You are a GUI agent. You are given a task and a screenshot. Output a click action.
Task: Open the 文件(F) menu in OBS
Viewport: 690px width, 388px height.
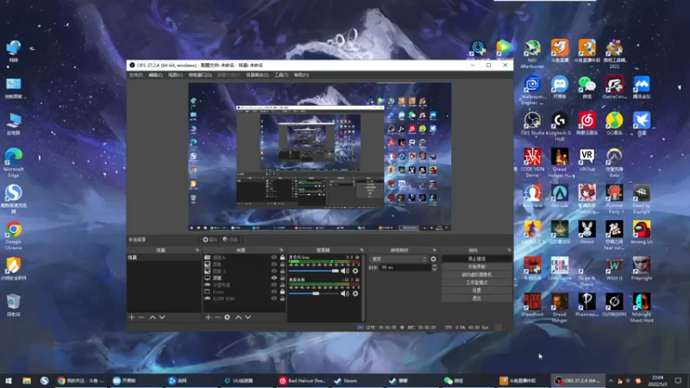coord(136,75)
